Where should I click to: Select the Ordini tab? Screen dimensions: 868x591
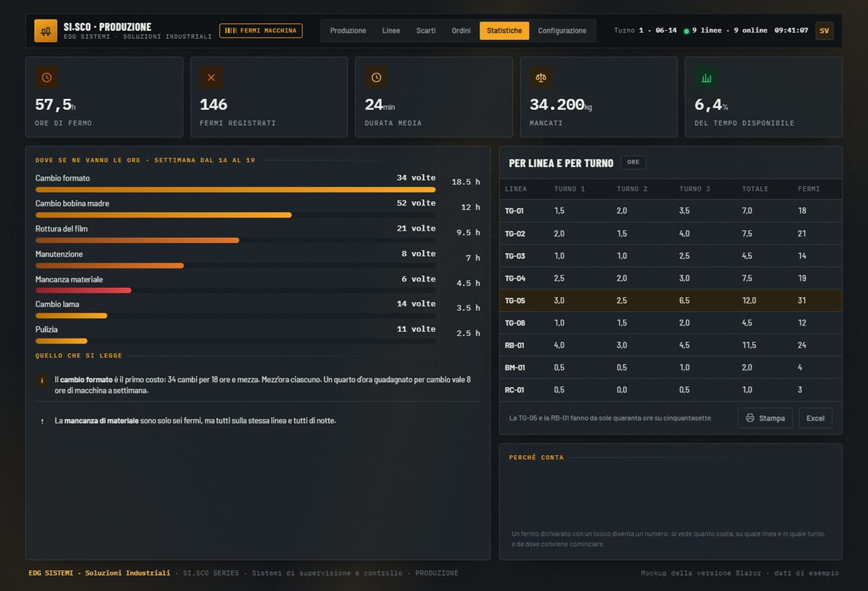[x=461, y=31]
